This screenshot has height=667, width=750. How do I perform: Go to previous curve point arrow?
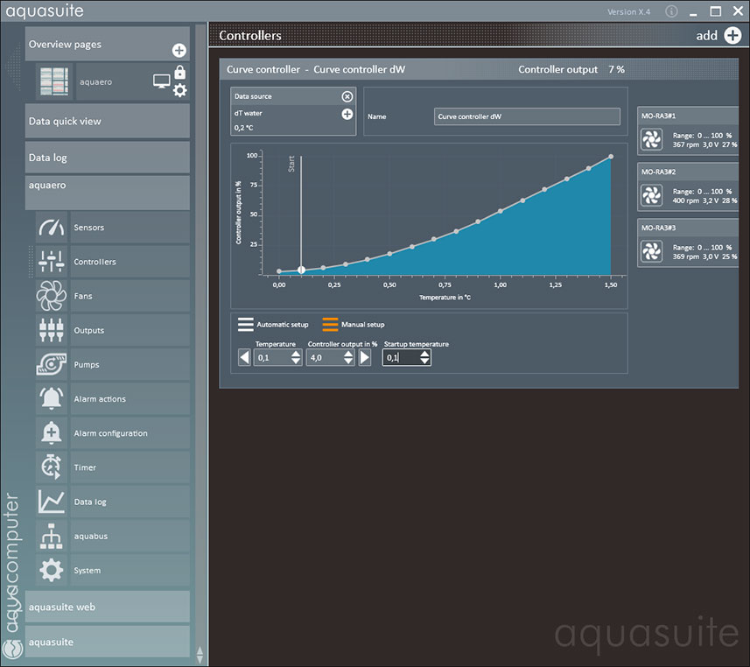(244, 357)
